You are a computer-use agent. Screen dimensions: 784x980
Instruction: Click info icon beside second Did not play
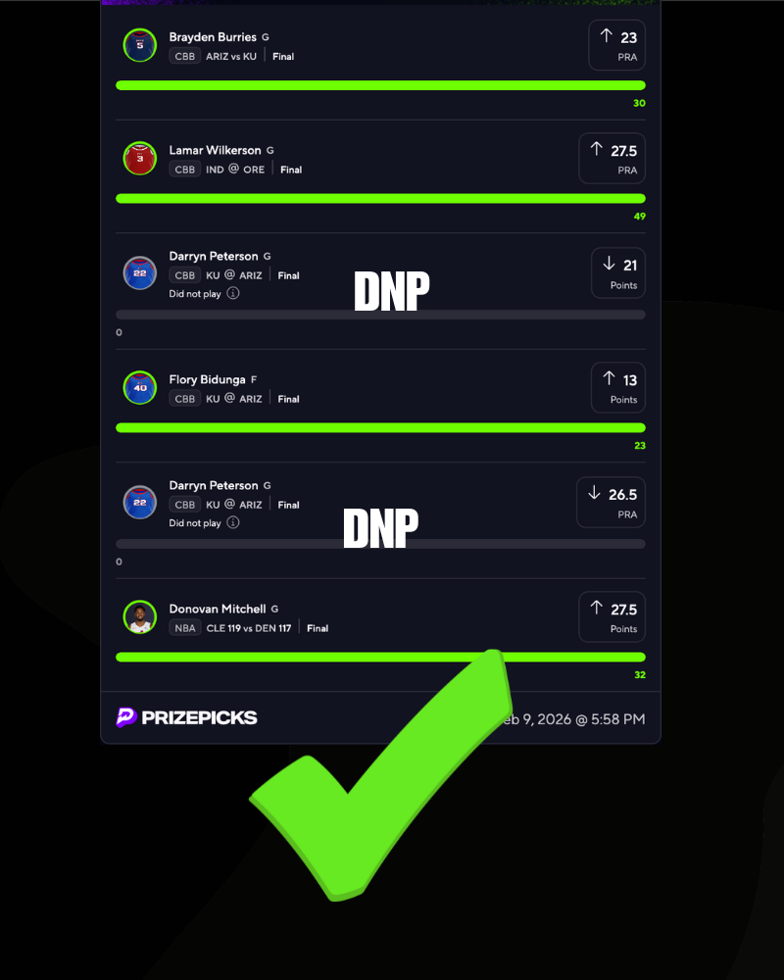click(x=233, y=522)
